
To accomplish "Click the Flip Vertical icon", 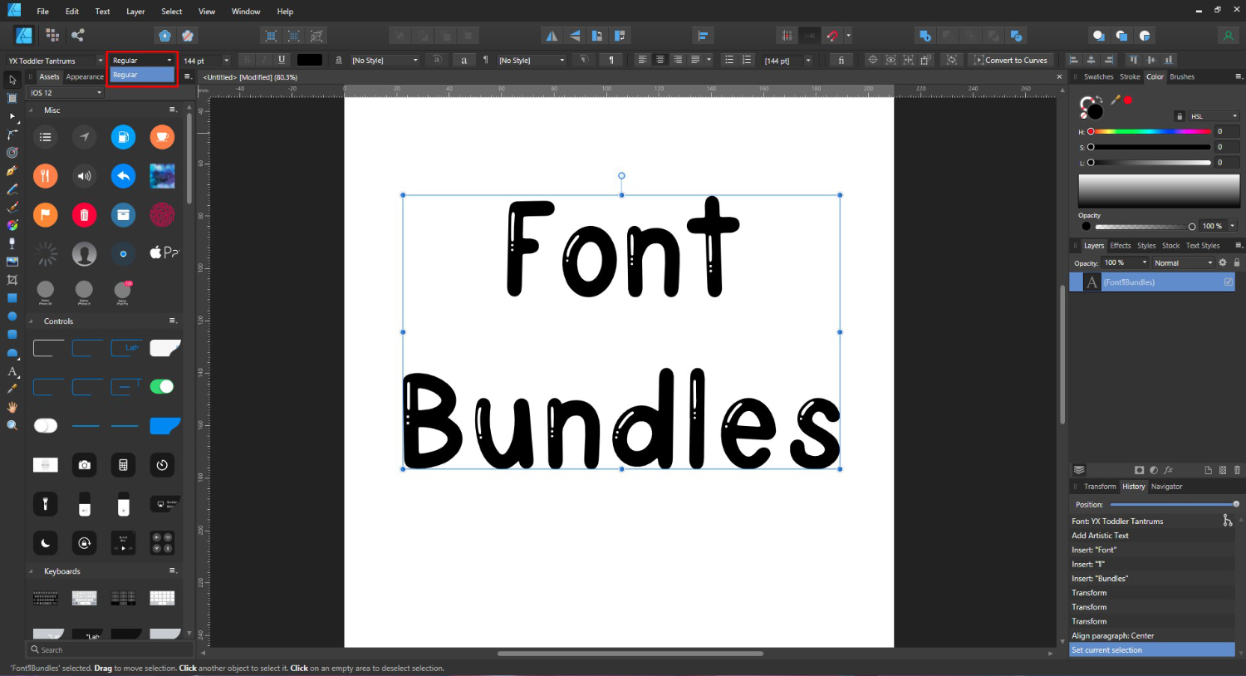I will click(575, 36).
